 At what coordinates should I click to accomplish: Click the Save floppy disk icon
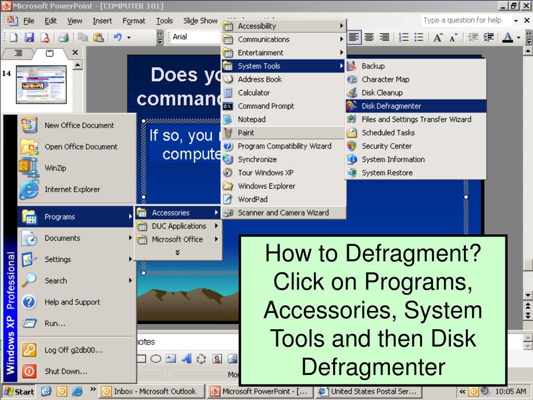click(x=30, y=37)
